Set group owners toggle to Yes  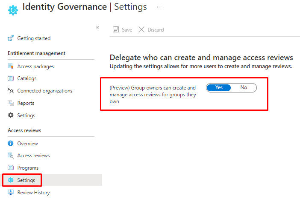click(x=219, y=87)
